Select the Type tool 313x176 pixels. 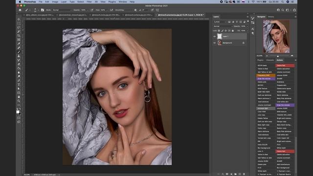pos(19,85)
